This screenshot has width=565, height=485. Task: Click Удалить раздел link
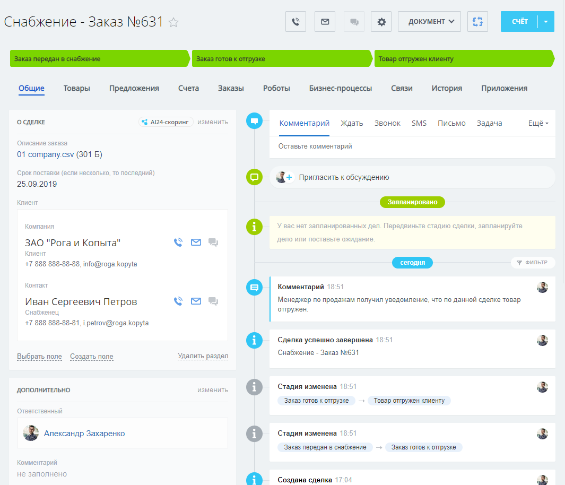[203, 356]
